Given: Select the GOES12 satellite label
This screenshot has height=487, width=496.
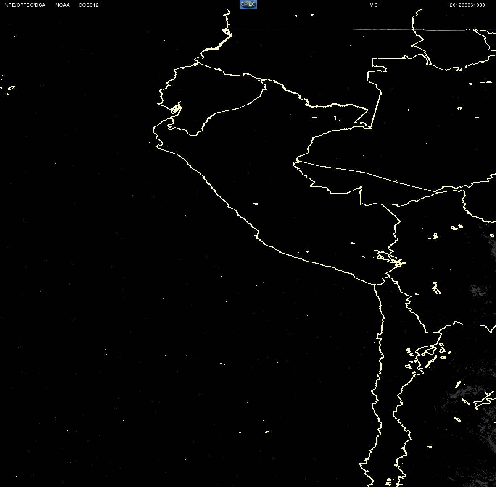Looking at the screenshot, I should click(x=89, y=5).
